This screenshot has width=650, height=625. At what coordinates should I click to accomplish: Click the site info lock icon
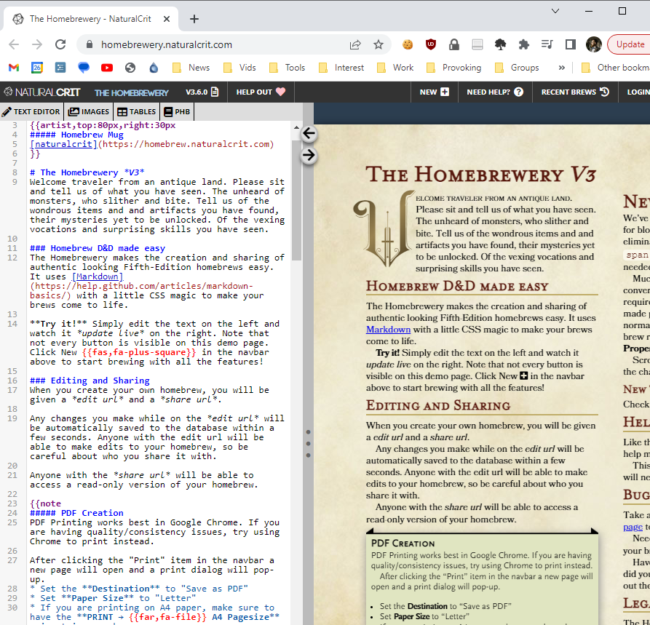point(89,44)
